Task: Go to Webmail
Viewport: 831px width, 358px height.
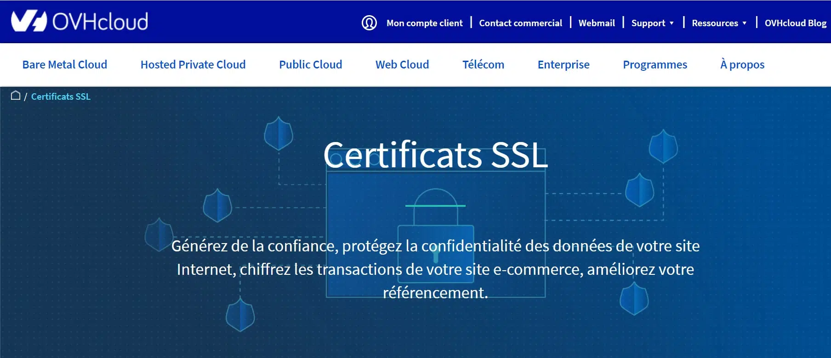Action: (596, 23)
